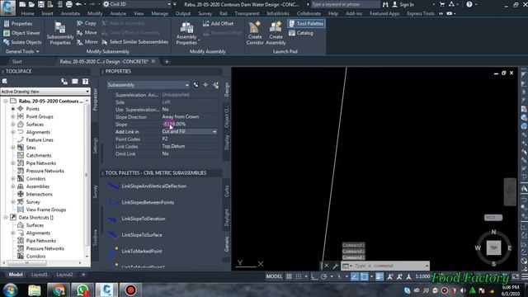Toggle the PICKADD icon in Properties panel
The width and height of the screenshot is (528, 297).
196,85
